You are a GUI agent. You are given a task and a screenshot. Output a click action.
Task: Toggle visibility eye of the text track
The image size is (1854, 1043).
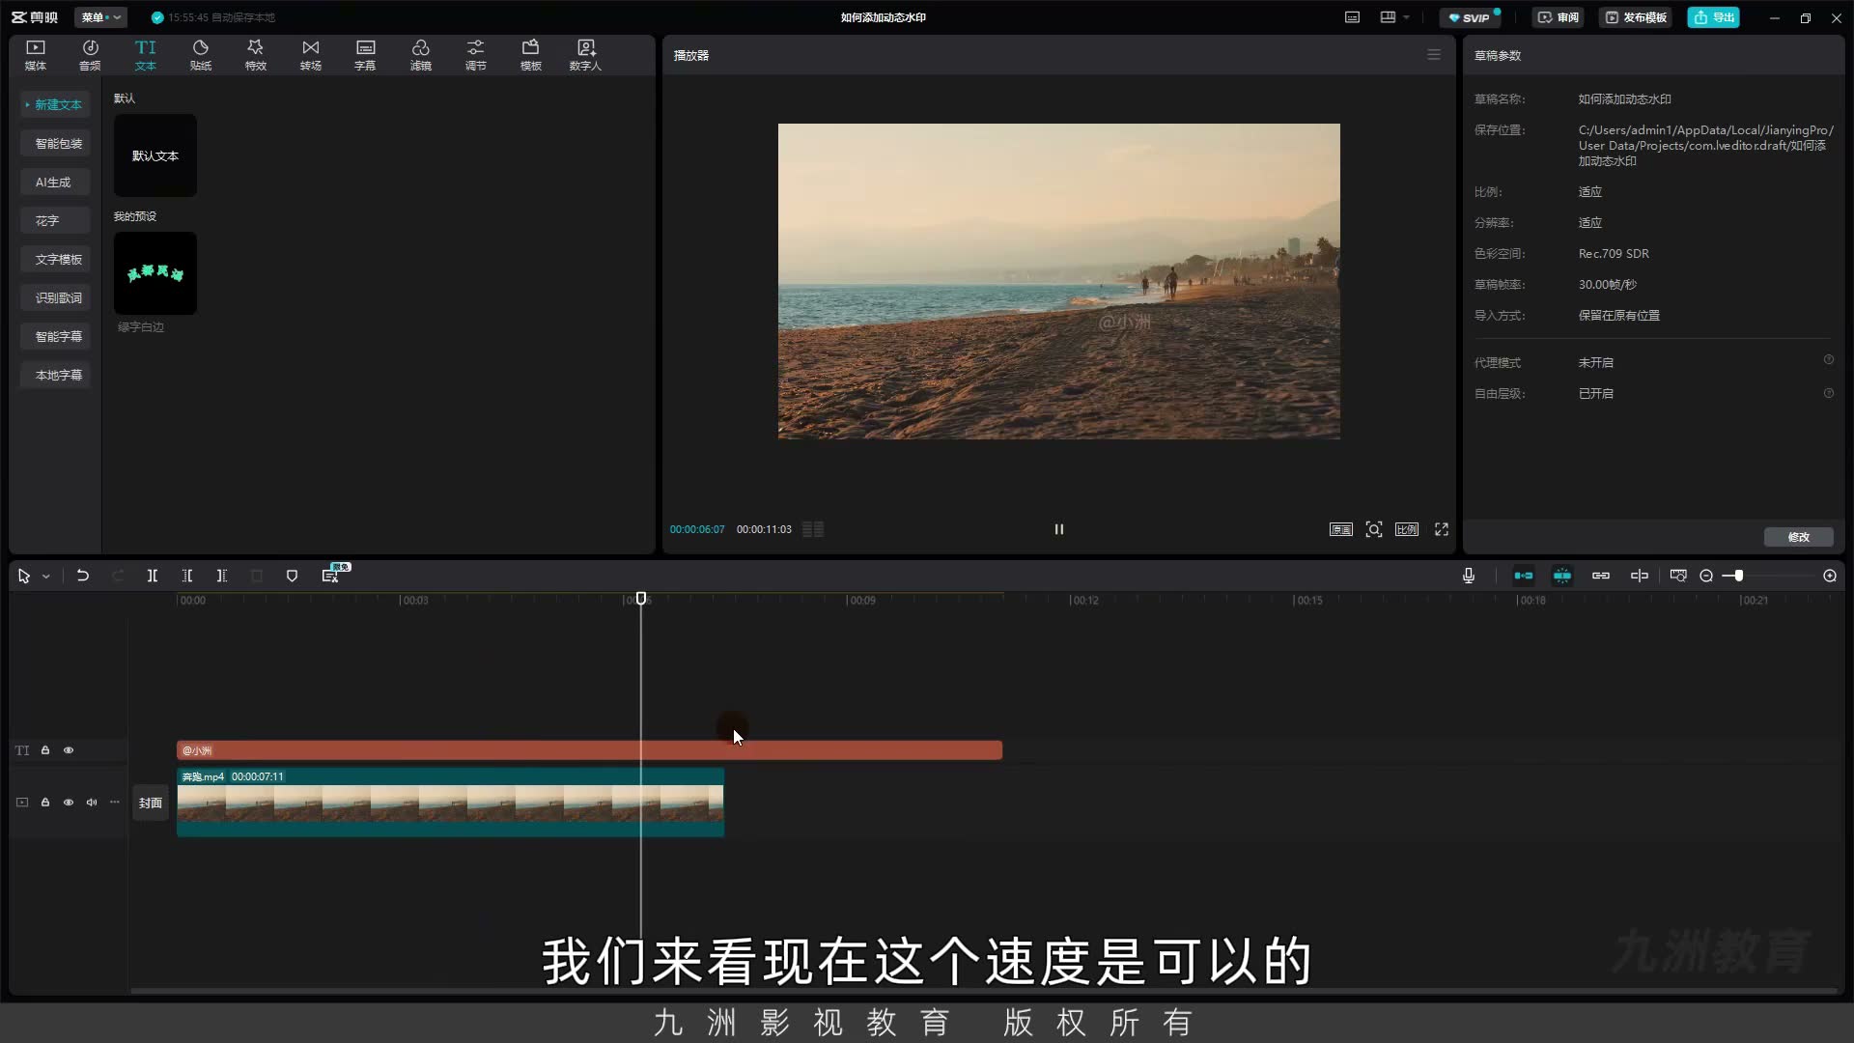[x=69, y=750]
